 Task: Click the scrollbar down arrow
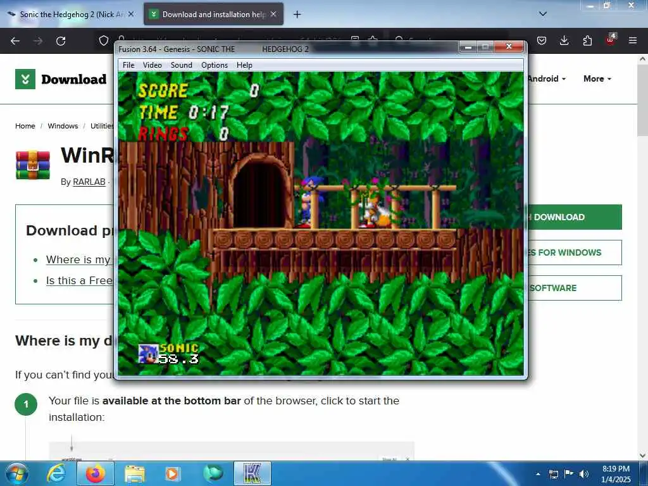[643, 456]
